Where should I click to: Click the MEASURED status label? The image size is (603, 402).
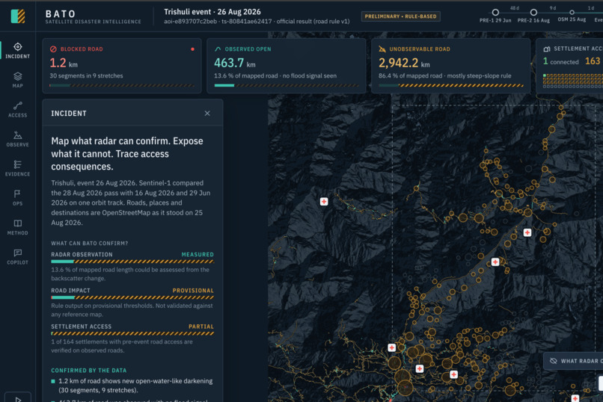tap(198, 255)
